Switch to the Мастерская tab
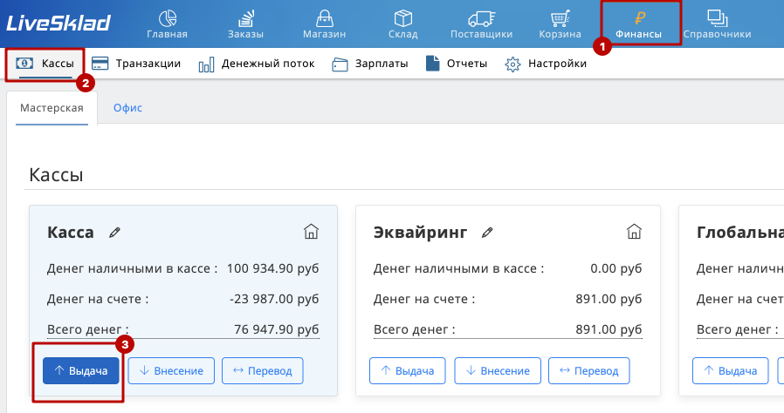Screen dimensions: 784x413 (x=52, y=108)
